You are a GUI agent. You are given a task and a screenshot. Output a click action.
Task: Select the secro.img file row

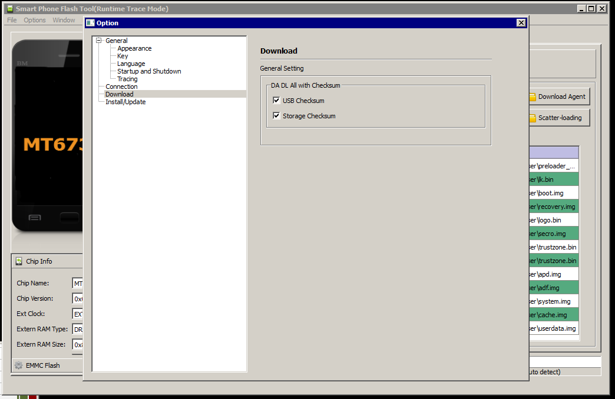[x=554, y=234]
